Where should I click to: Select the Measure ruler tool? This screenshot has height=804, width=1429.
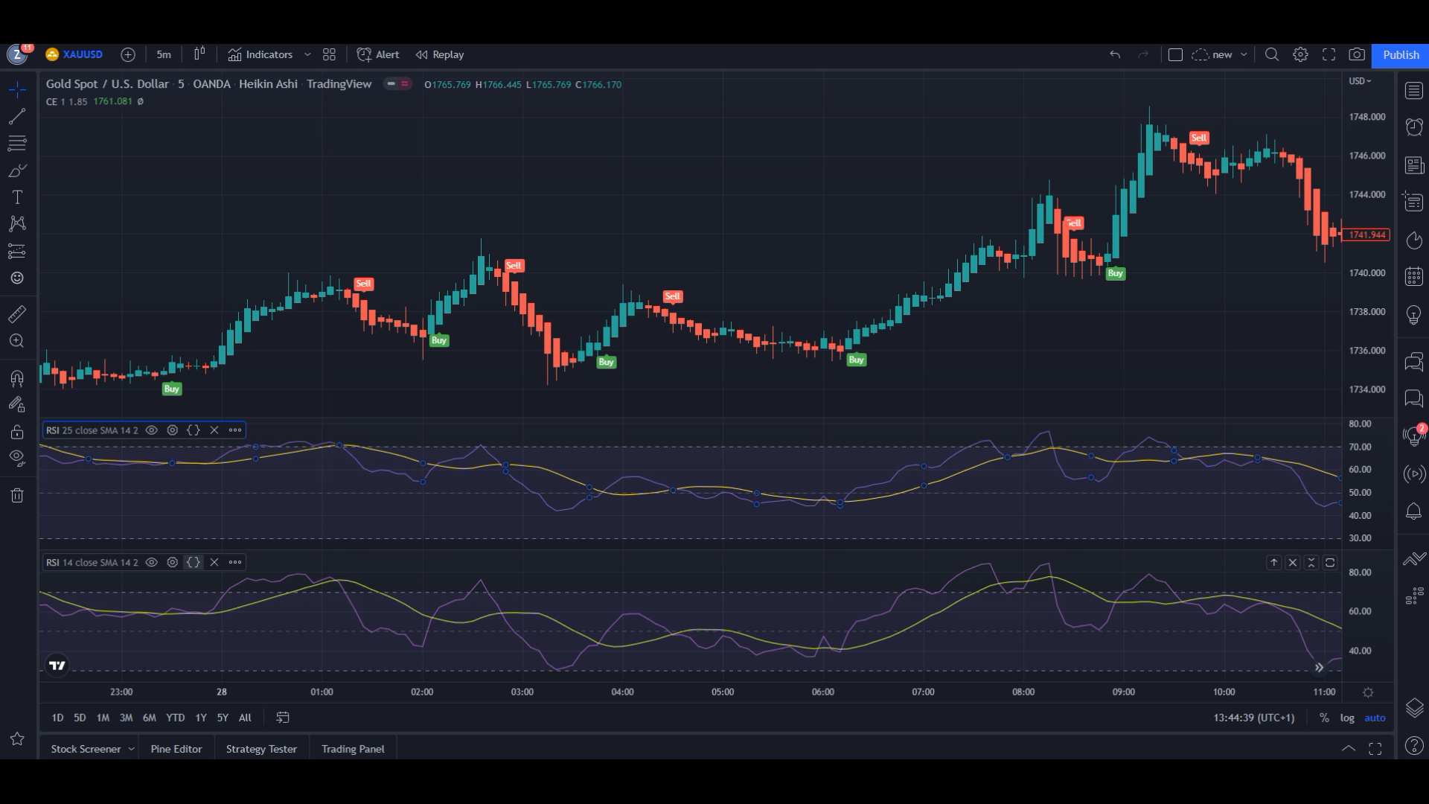tap(16, 313)
